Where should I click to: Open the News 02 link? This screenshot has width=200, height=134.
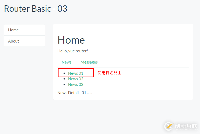[76, 79]
